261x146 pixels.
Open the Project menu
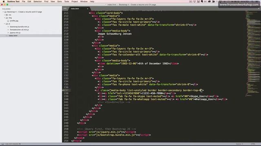pos(75,2)
